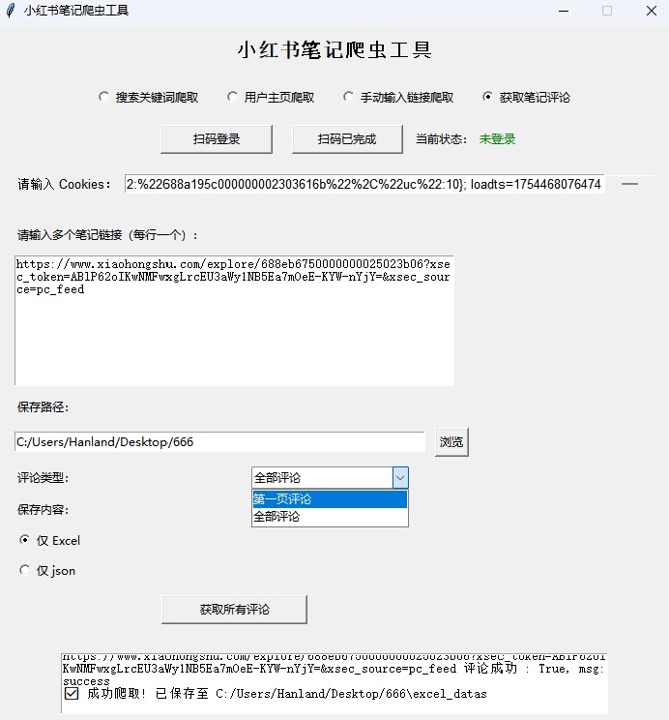The height and width of the screenshot is (720, 669).
Task: Close the 小红书笔记爬虫工具 window
Action: tap(652, 11)
